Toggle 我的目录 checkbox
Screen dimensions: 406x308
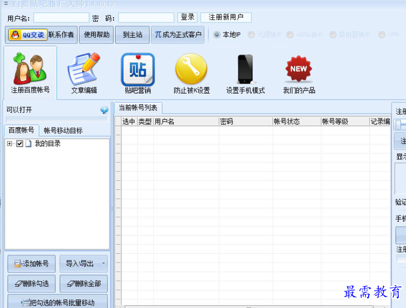(19, 144)
